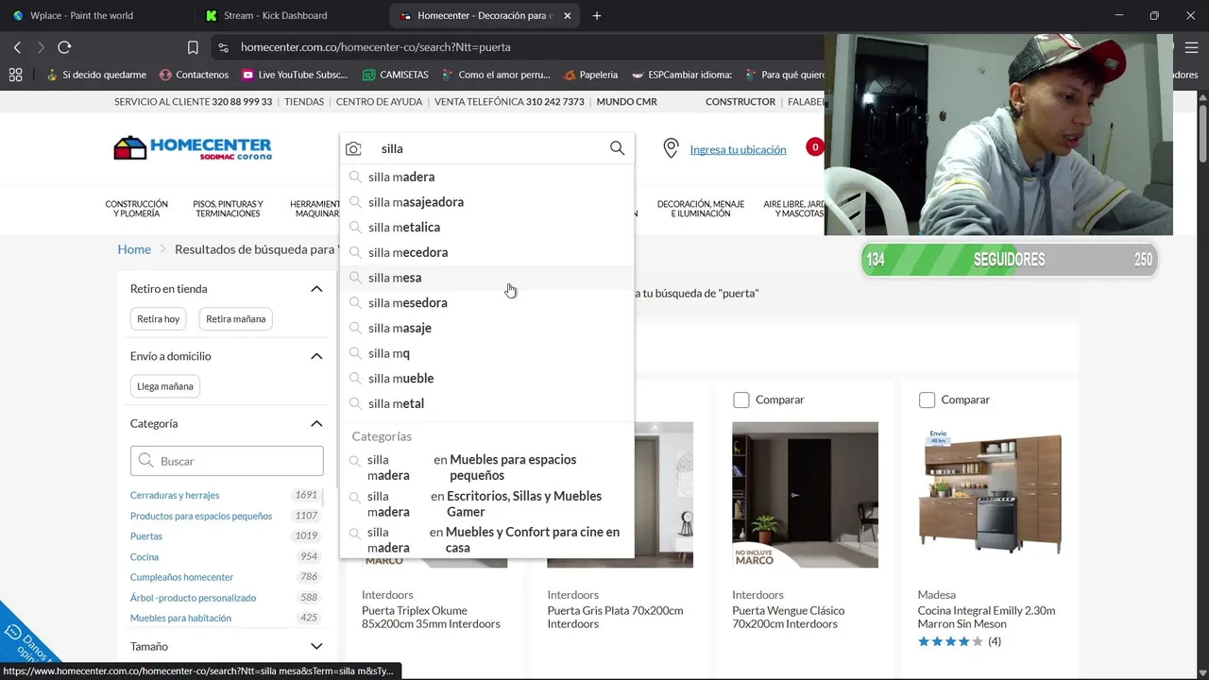Expand the Tamaño filter section
The height and width of the screenshot is (680, 1209).
pyautogui.click(x=316, y=646)
